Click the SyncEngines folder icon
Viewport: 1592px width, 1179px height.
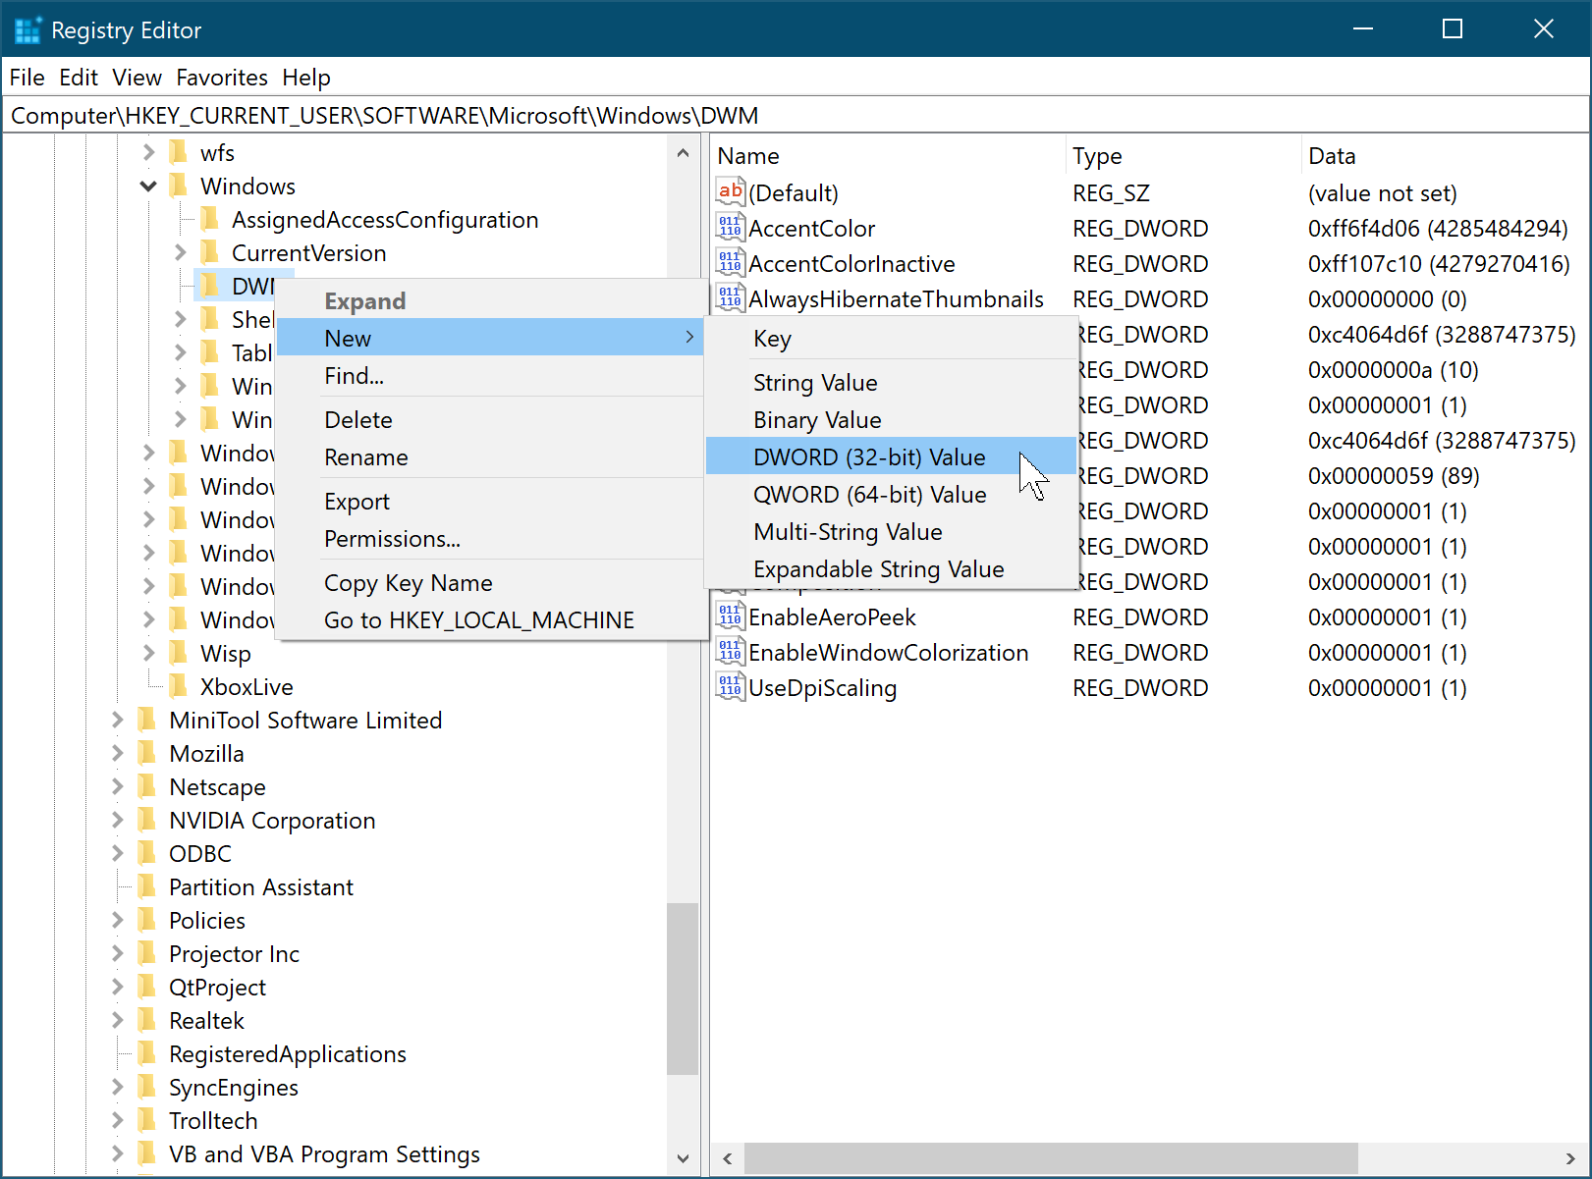click(147, 1087)
